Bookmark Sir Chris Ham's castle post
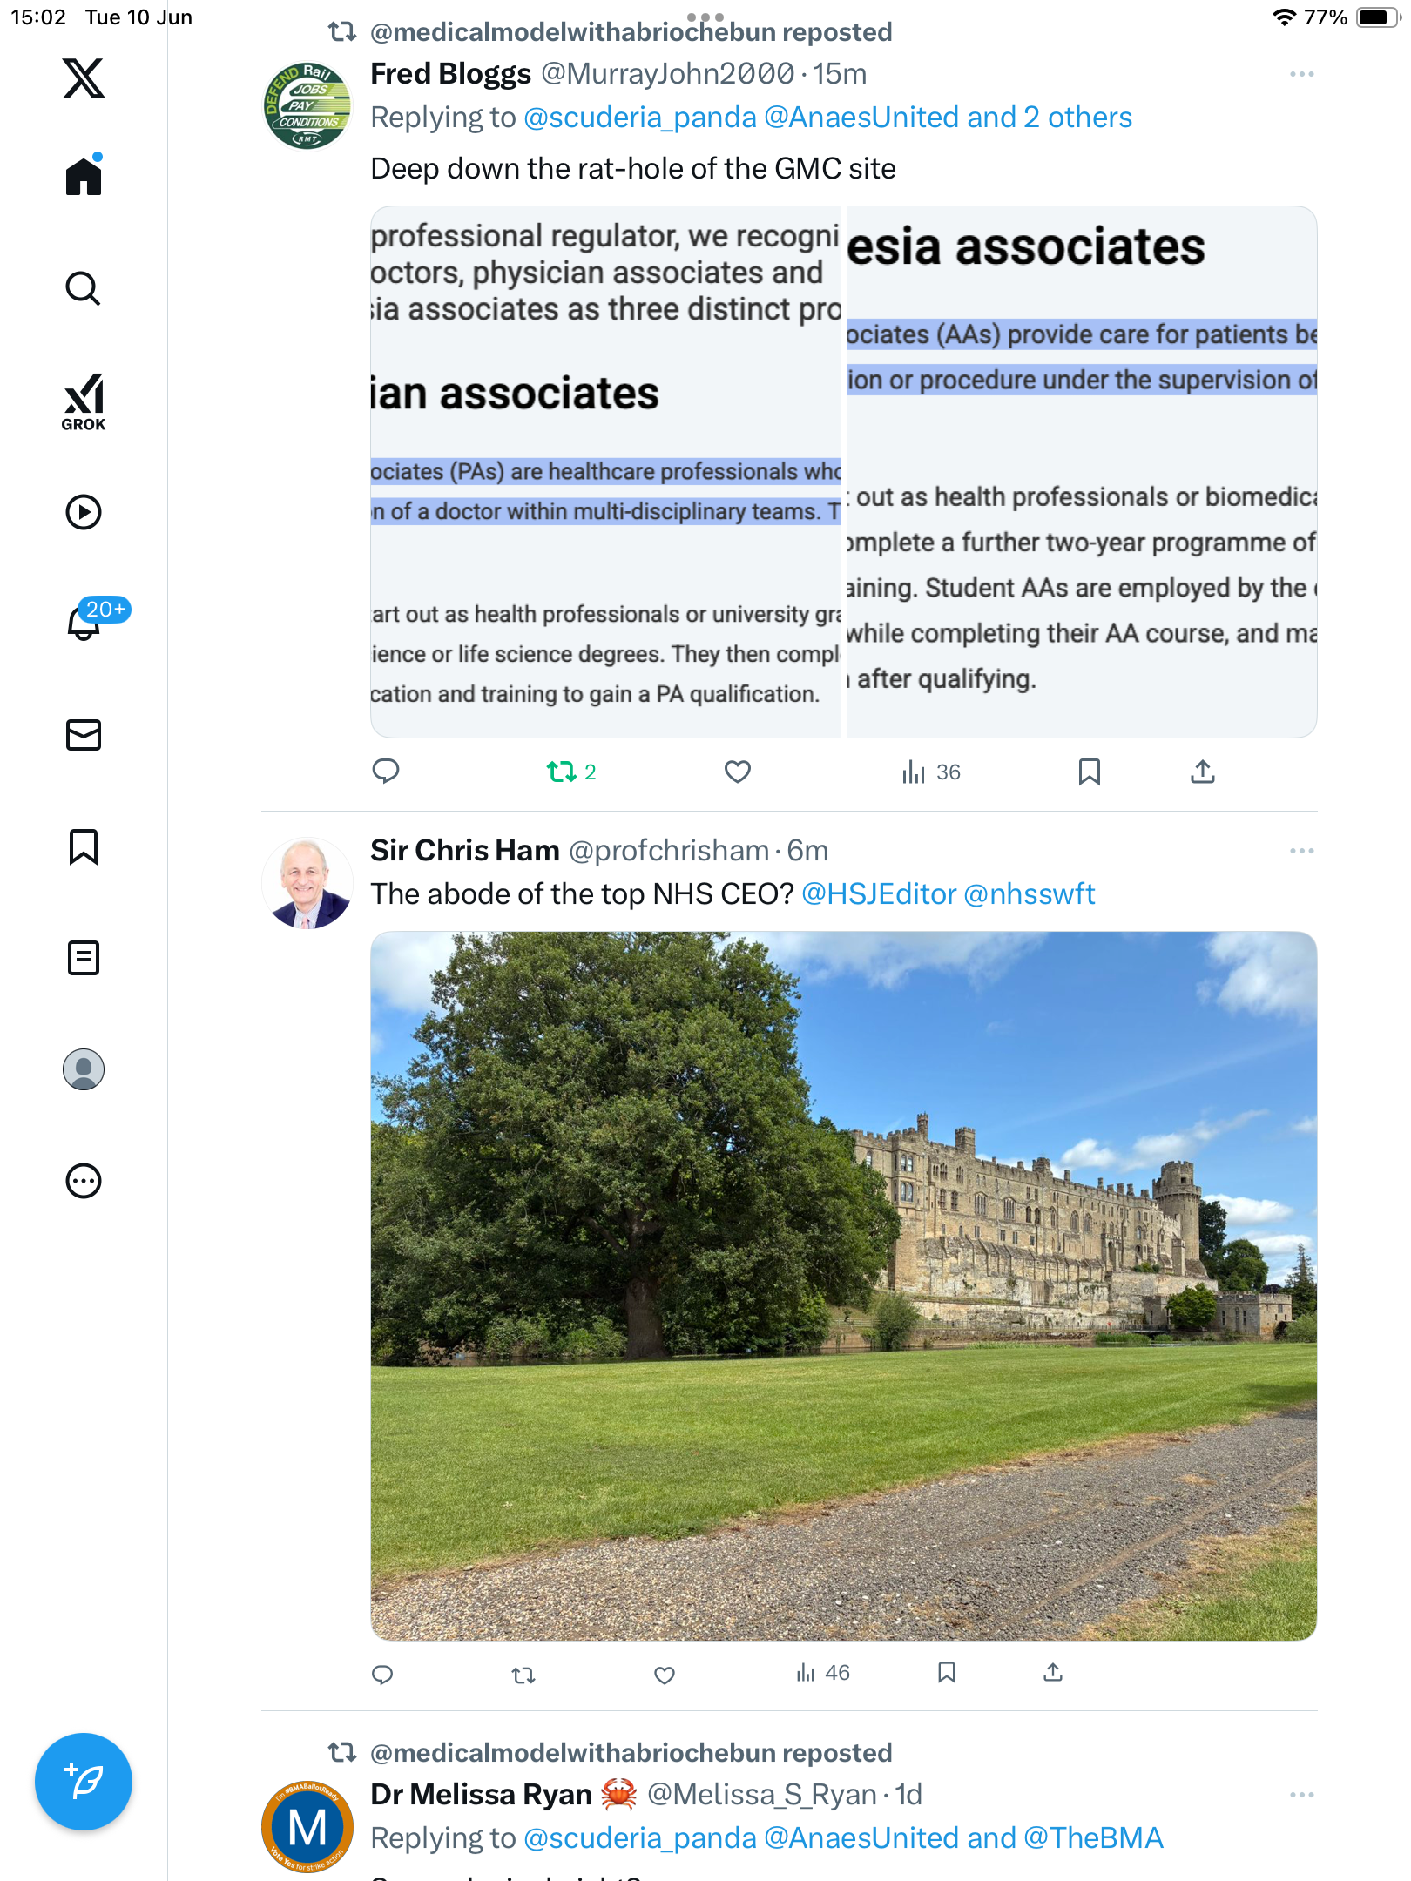1411x1881 pixels. 947,1672
